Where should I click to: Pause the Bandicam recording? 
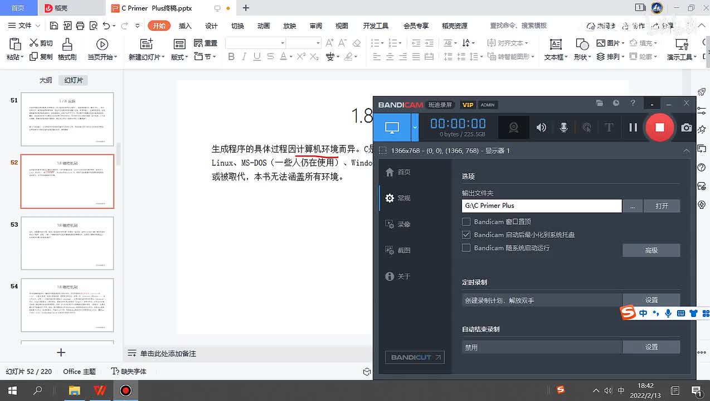coord(633,128)
